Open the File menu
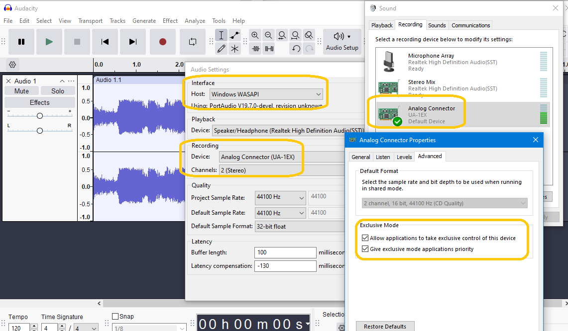Image resolution: width=568 pixels, height=331 pixels. click(x=8, y=21)
